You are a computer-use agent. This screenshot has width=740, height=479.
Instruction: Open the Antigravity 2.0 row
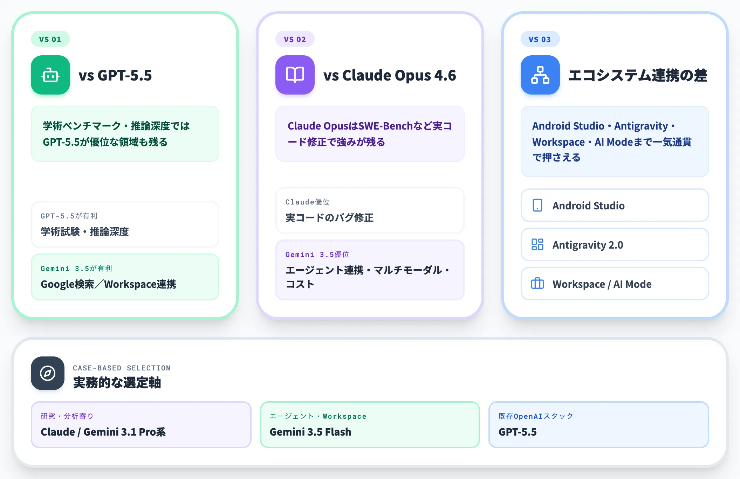point(615,245)
